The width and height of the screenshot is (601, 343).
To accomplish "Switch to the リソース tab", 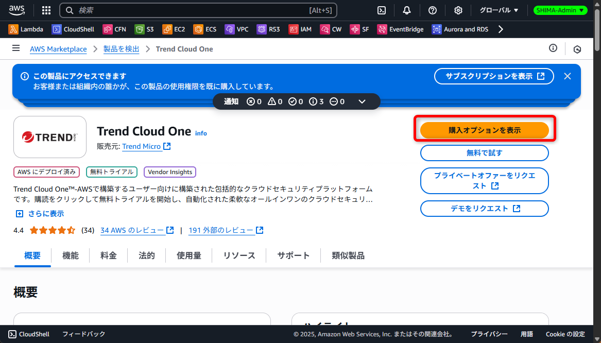I will [239, 255].
